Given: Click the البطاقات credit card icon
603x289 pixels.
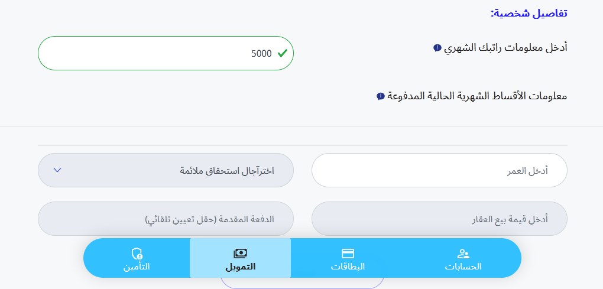Looking at the screenshot, I should (348, 254).
